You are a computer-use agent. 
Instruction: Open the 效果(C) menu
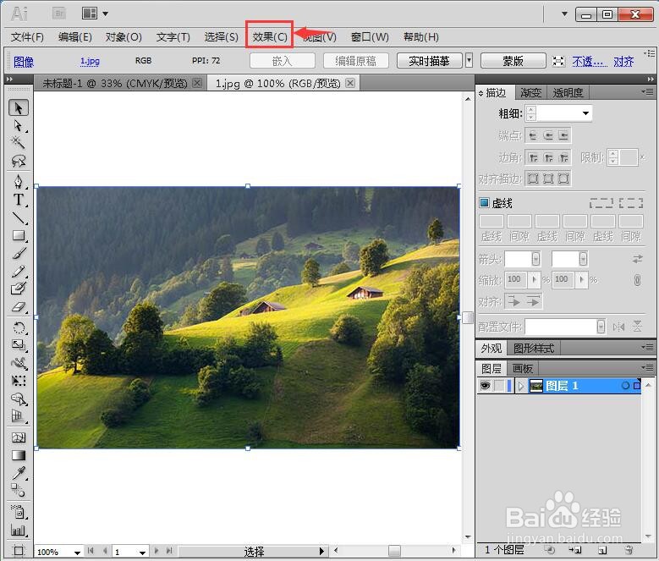coord(269,37)
